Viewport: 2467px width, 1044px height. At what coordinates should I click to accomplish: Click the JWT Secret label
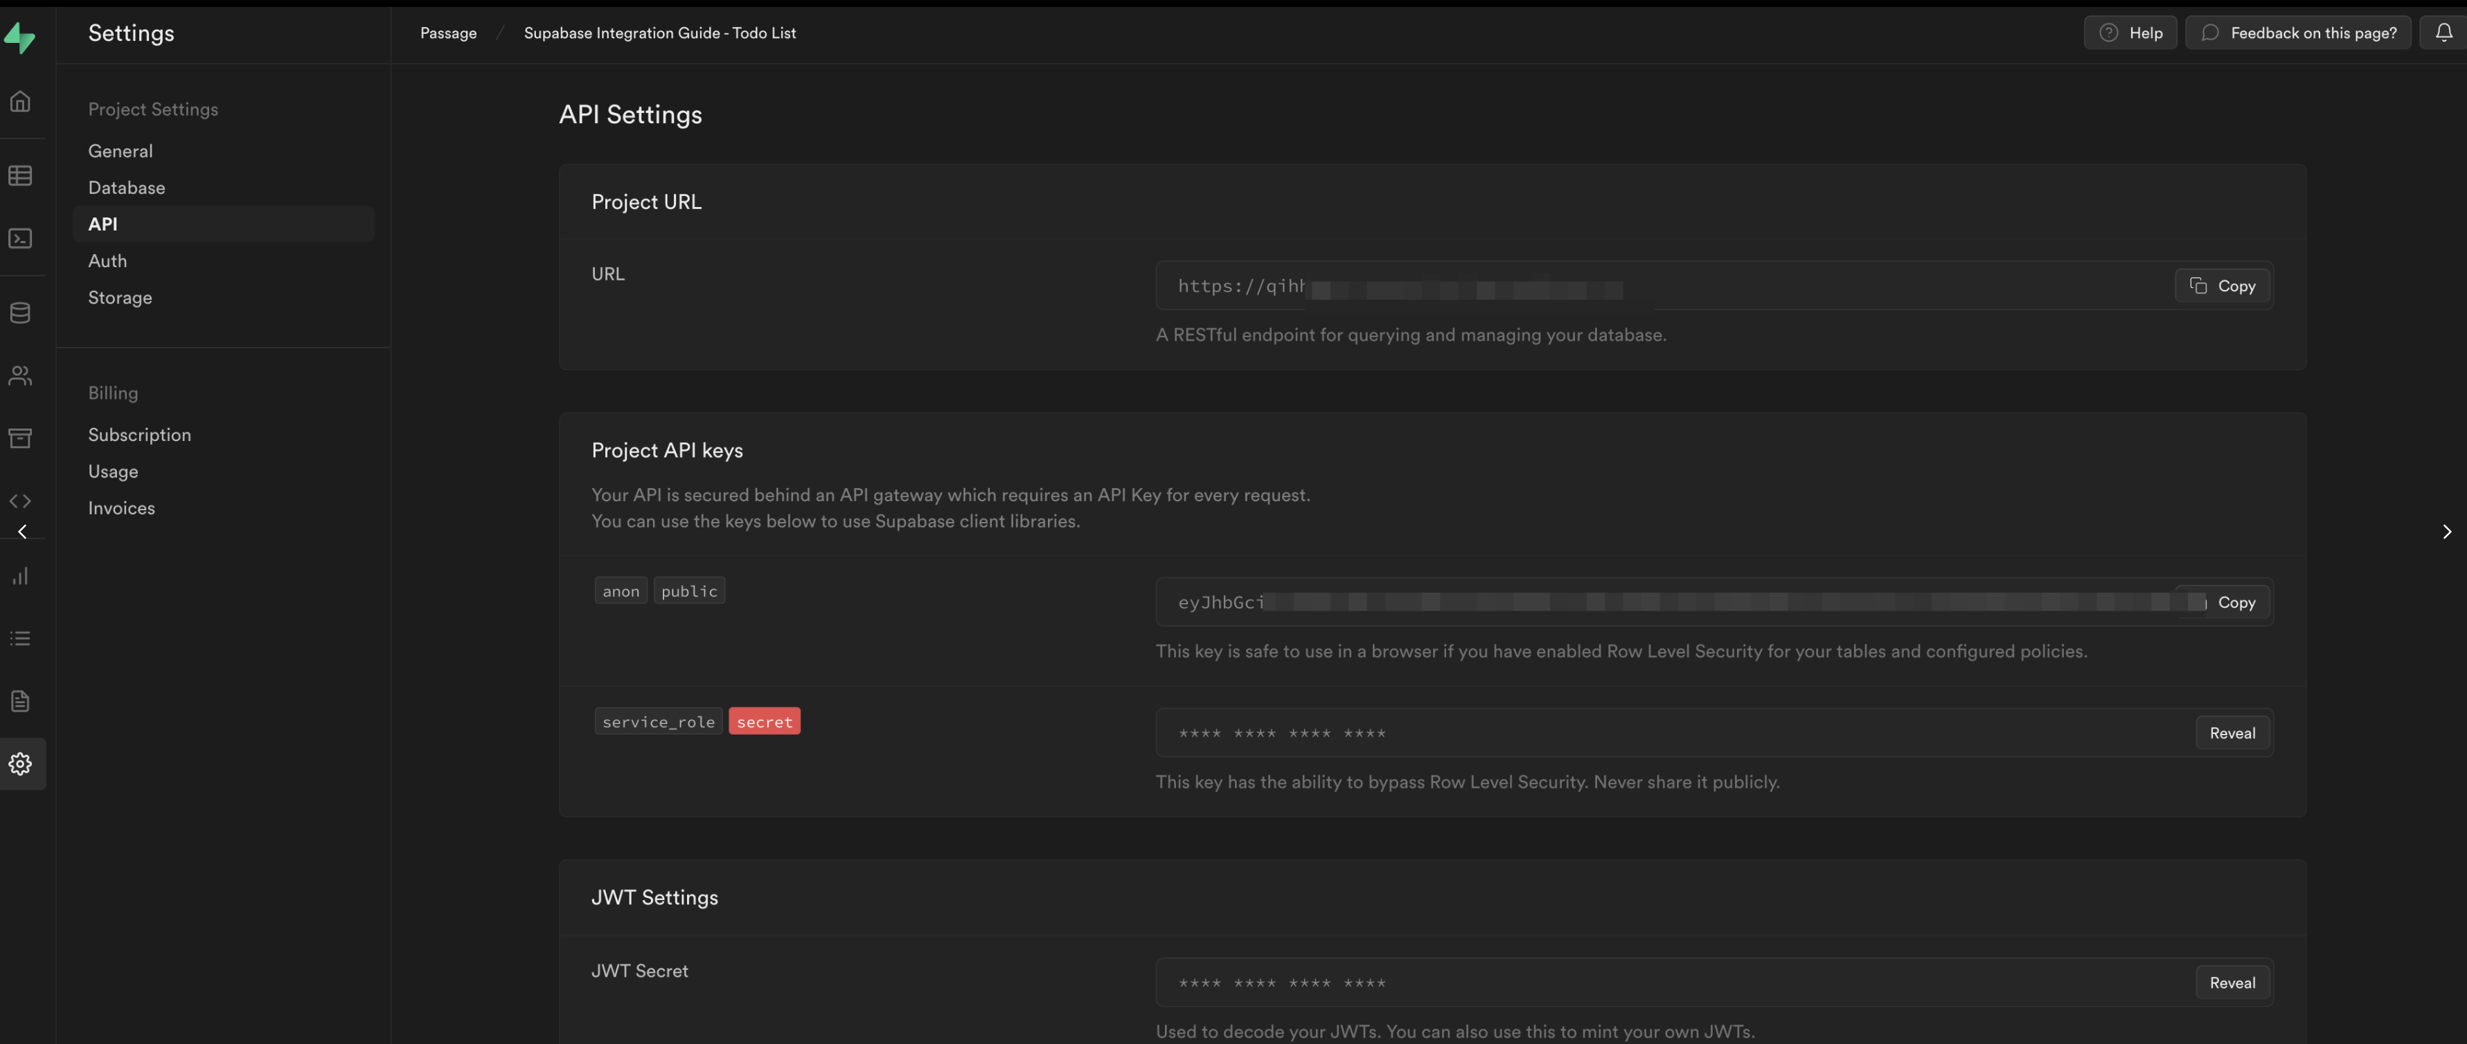[640, 971]
